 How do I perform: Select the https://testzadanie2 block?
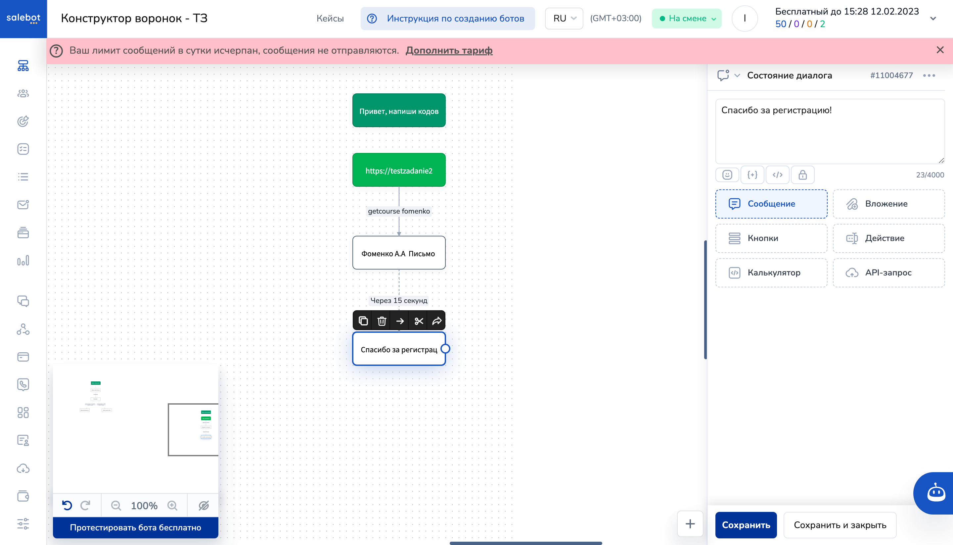pos(399,170)
